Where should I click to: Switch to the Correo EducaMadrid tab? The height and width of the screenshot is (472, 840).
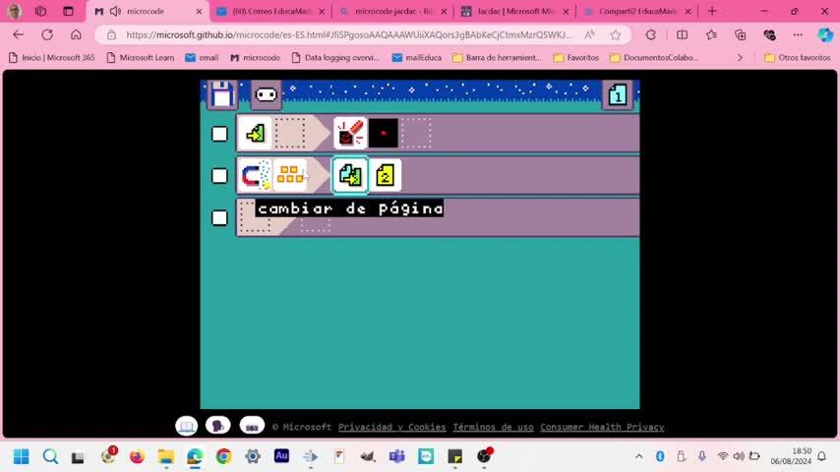click(271, 11)
